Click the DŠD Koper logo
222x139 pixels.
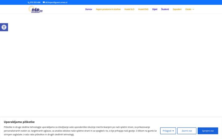point(35,9)
